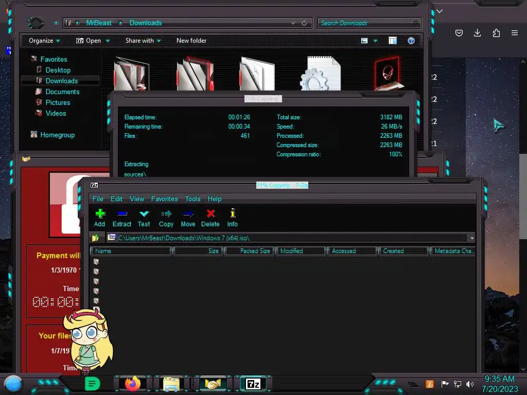Select Documents in Explorer sidebar
The image size is (527, 395).
pos(62,92)
